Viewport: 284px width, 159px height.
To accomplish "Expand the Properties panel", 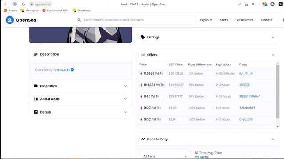I will [125, 86].
